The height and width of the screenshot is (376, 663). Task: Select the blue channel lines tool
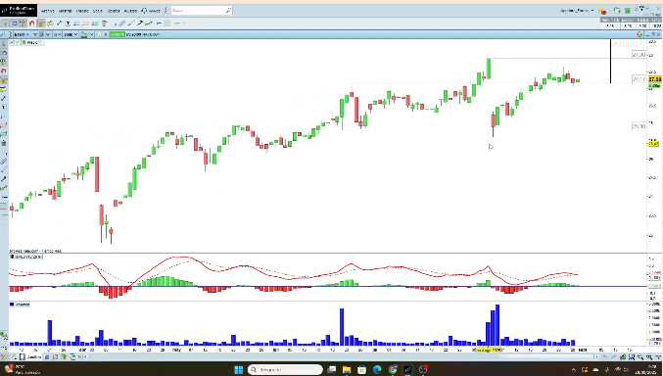click(x=121, y=23)
